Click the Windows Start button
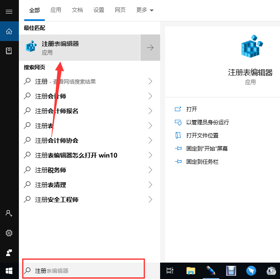This screenshot has width=280, height=279. point(9,270)
